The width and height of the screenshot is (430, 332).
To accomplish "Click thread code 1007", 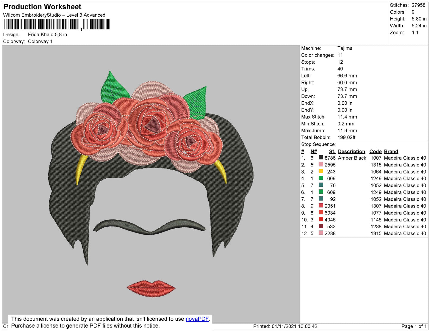I will click(376, 158).
